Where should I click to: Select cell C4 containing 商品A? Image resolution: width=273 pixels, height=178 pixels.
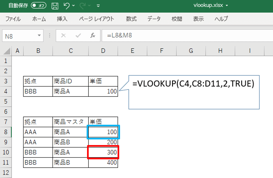pos(70,91)
